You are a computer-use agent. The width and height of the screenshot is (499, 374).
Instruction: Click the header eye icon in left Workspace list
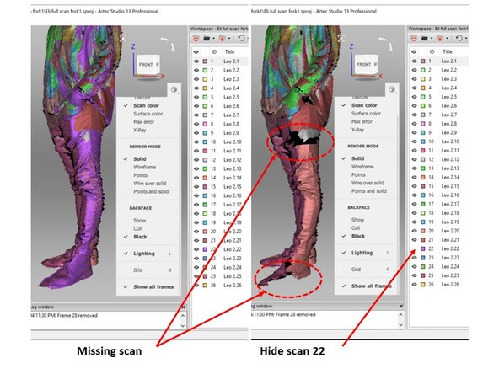(196, 52)
